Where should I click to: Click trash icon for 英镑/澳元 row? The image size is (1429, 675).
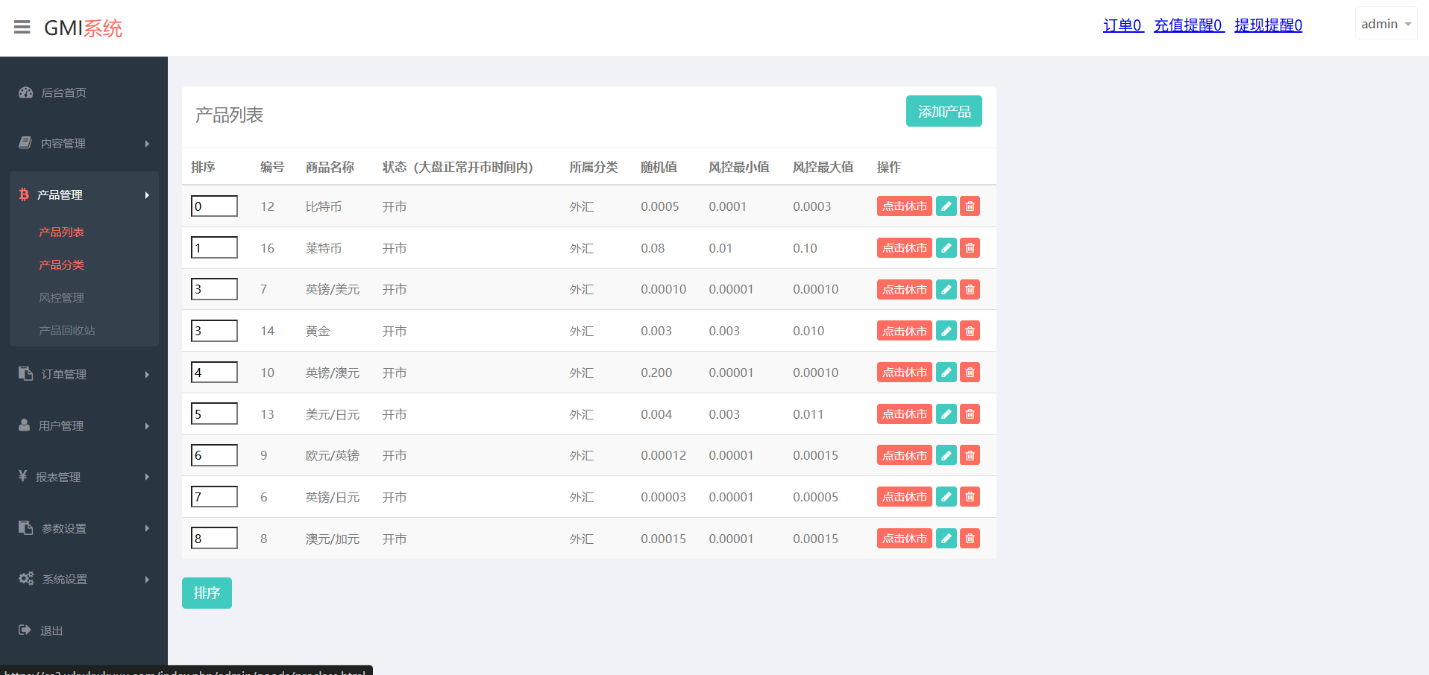[x=970, y=373]
